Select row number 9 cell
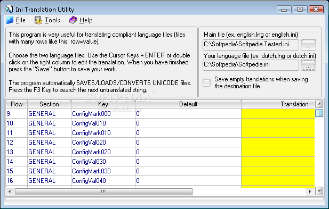329x209 pixels. [17, 114]
